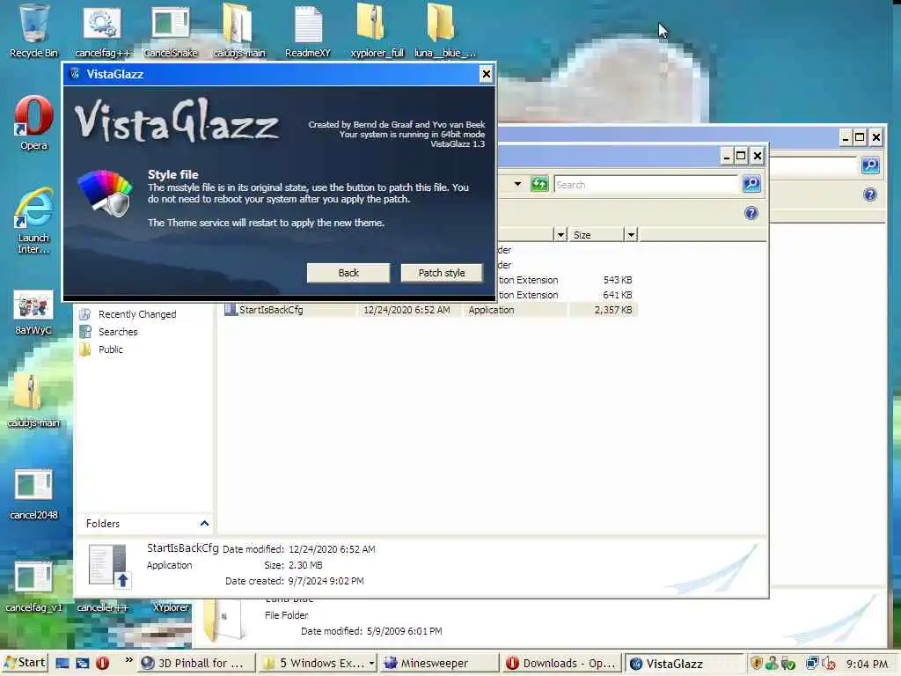Click the green refresh icon in Explorer address bar
The height and width of the screenshot is (676, 901).
tap(539, 185)
